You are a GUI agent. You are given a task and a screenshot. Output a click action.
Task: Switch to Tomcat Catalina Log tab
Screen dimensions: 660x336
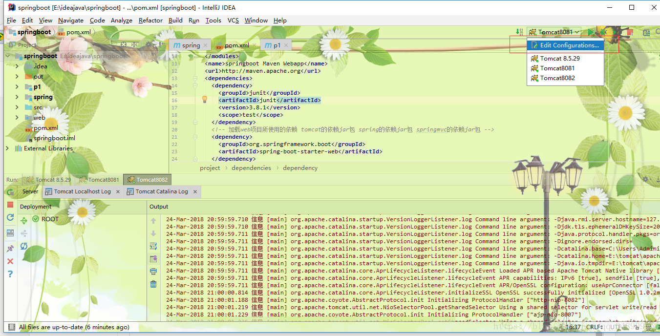coord(162,192)
